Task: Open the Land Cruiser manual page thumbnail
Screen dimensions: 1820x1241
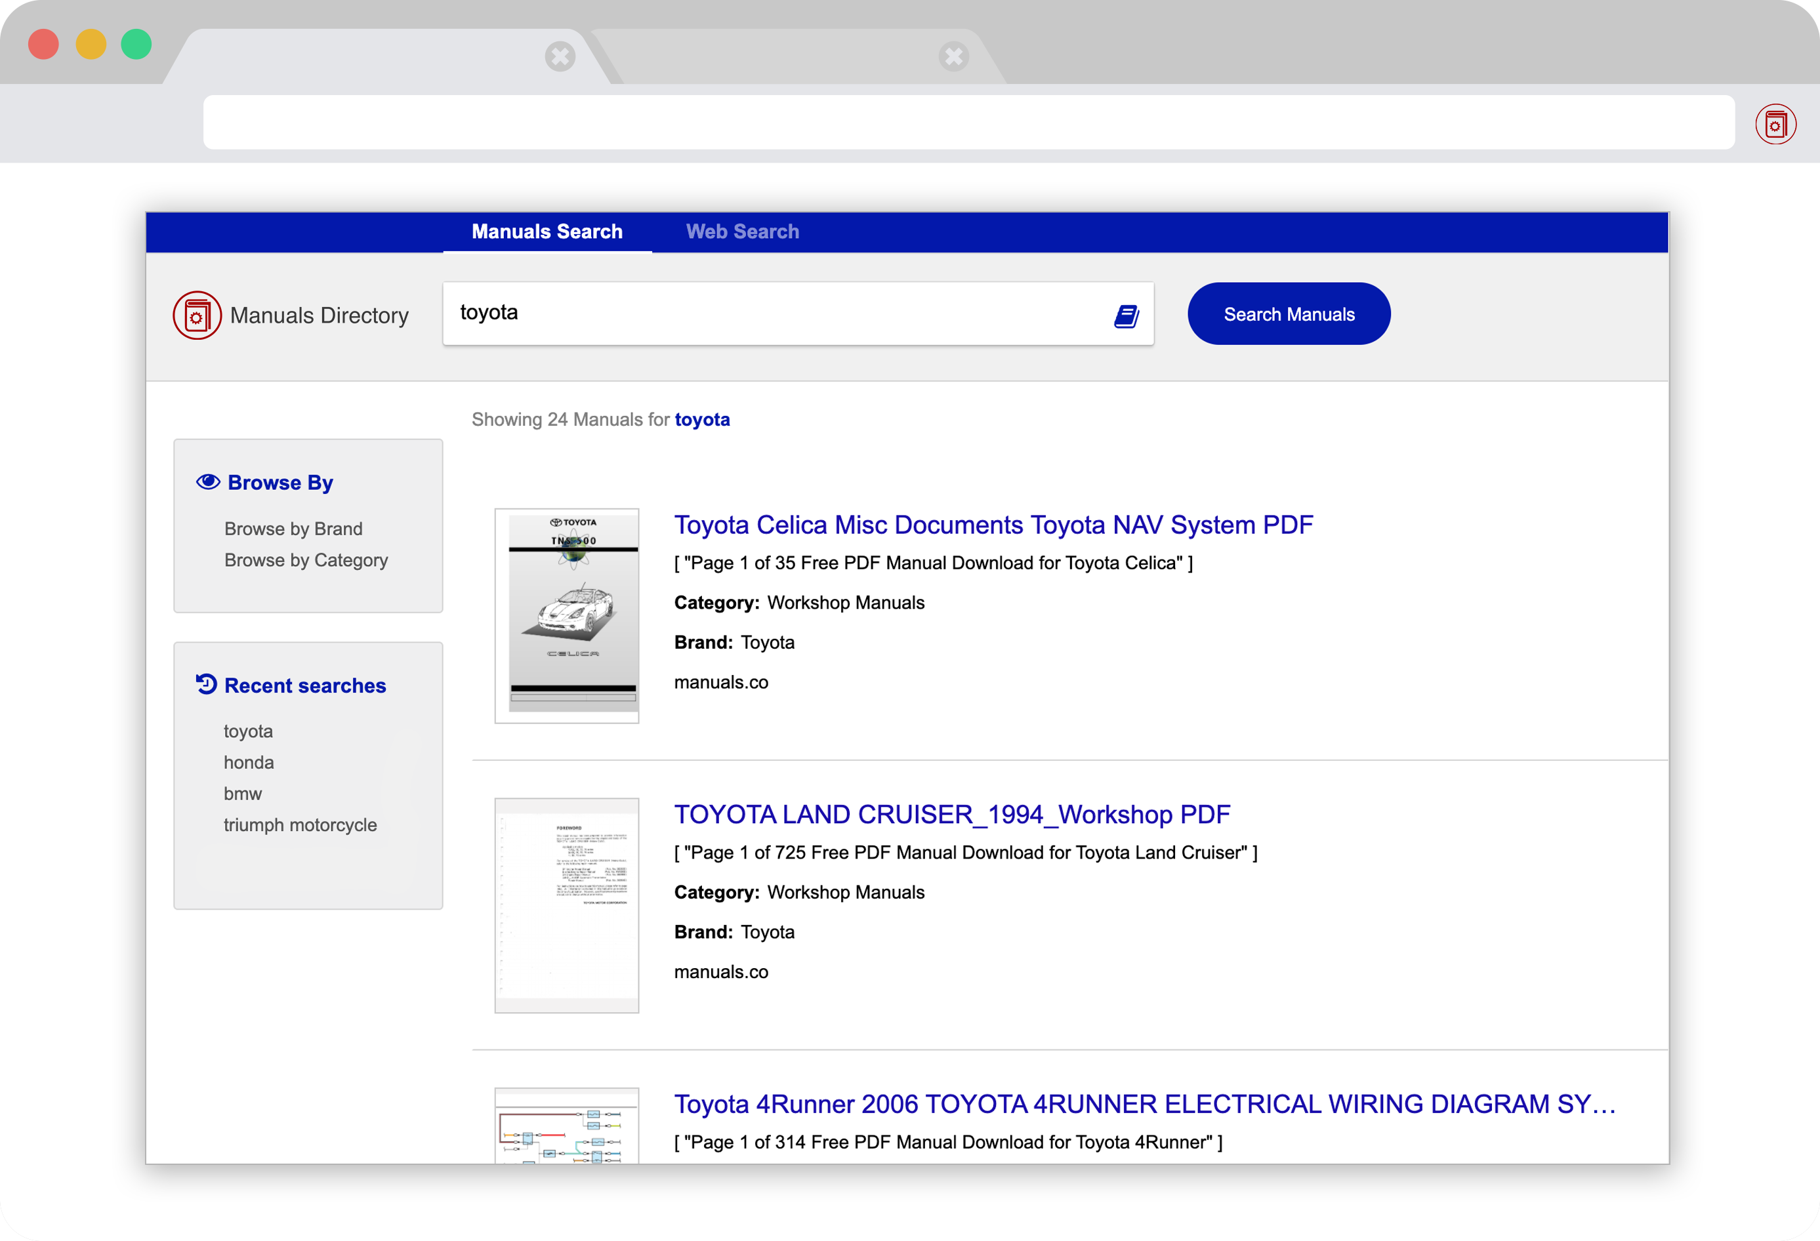Action: 567,905
